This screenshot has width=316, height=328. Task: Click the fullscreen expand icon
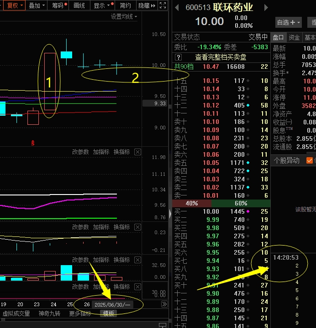pyautogui.click(x=163, y=5)
